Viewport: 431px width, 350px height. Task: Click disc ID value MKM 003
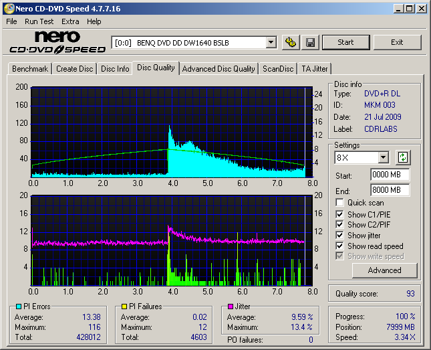click(x=380, y=105)
